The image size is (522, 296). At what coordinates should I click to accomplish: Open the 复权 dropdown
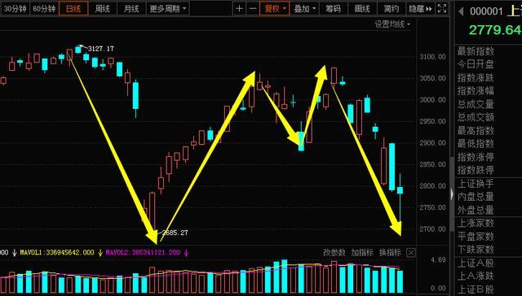(x=275, y=9)
